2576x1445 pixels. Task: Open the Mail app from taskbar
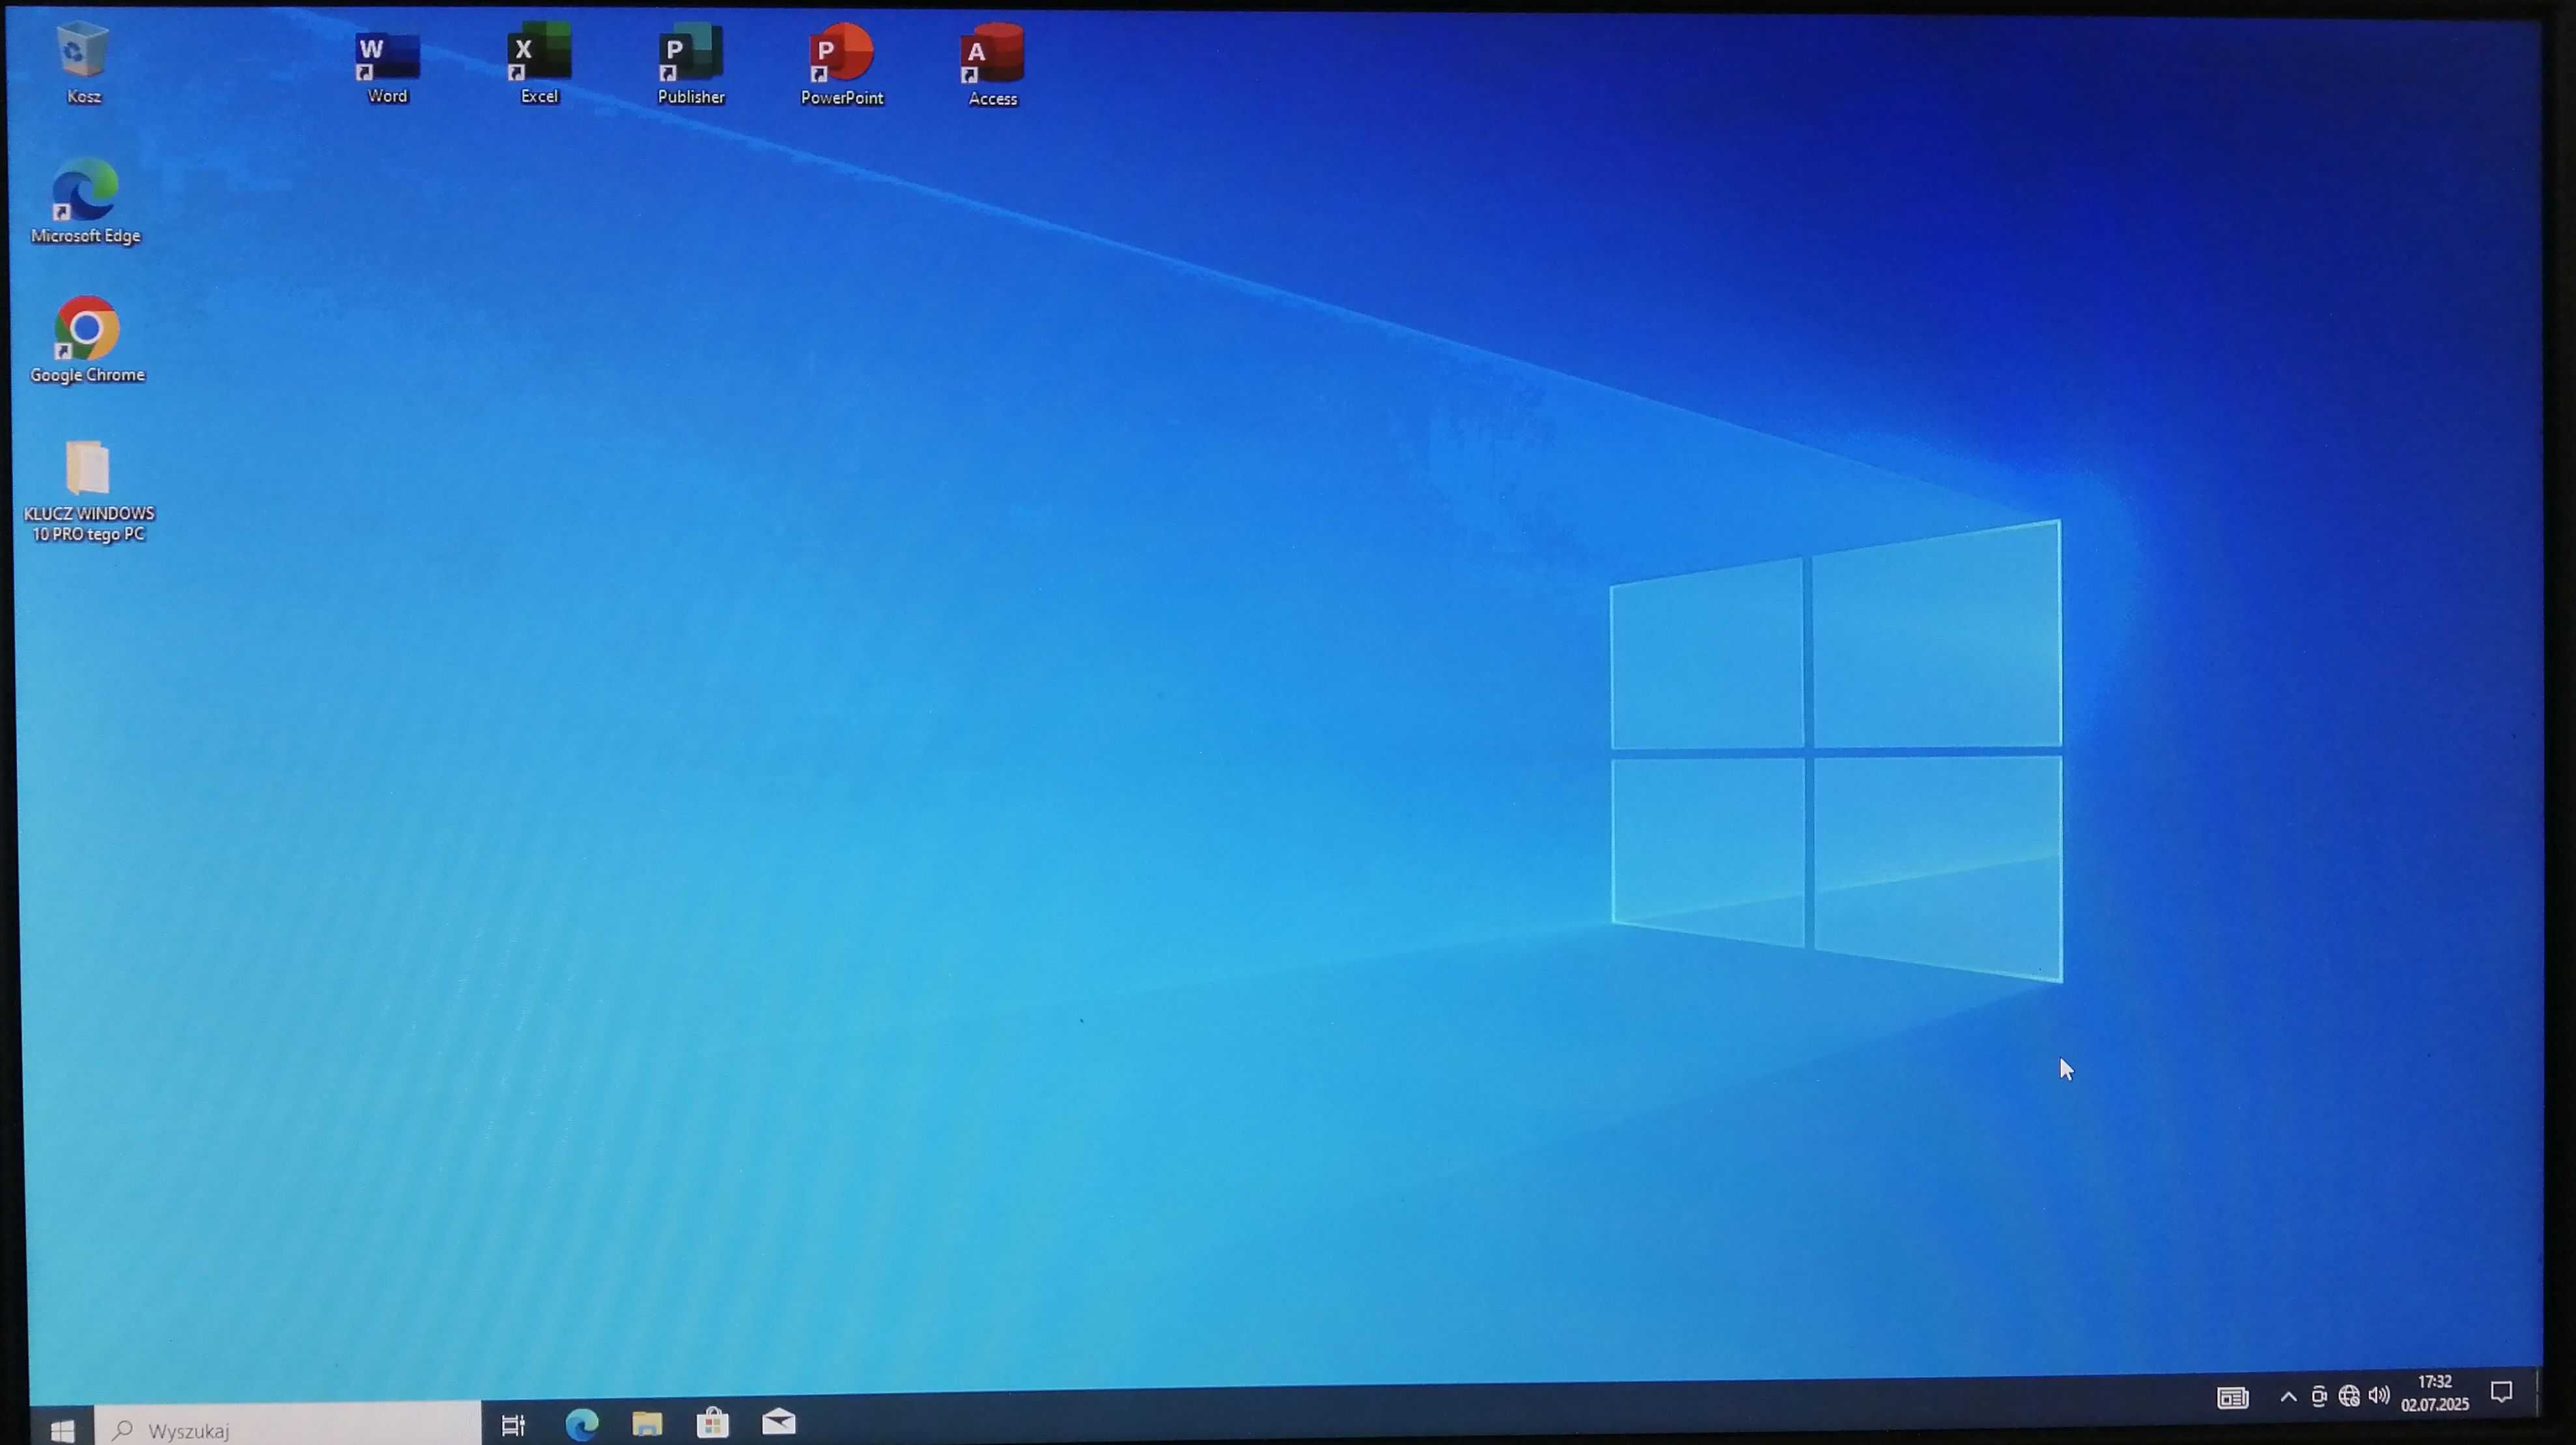coord(779,1421)
